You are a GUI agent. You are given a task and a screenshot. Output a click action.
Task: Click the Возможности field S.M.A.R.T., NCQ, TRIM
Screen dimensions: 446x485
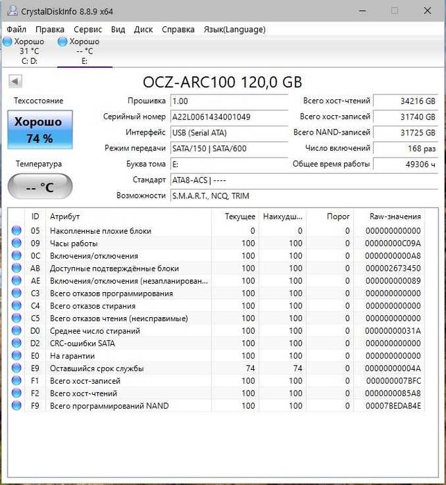coord(305,196)
